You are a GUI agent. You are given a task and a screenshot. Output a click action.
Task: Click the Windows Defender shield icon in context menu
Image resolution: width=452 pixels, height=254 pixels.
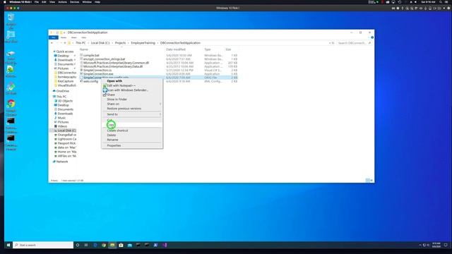click(x=105, y=90)
